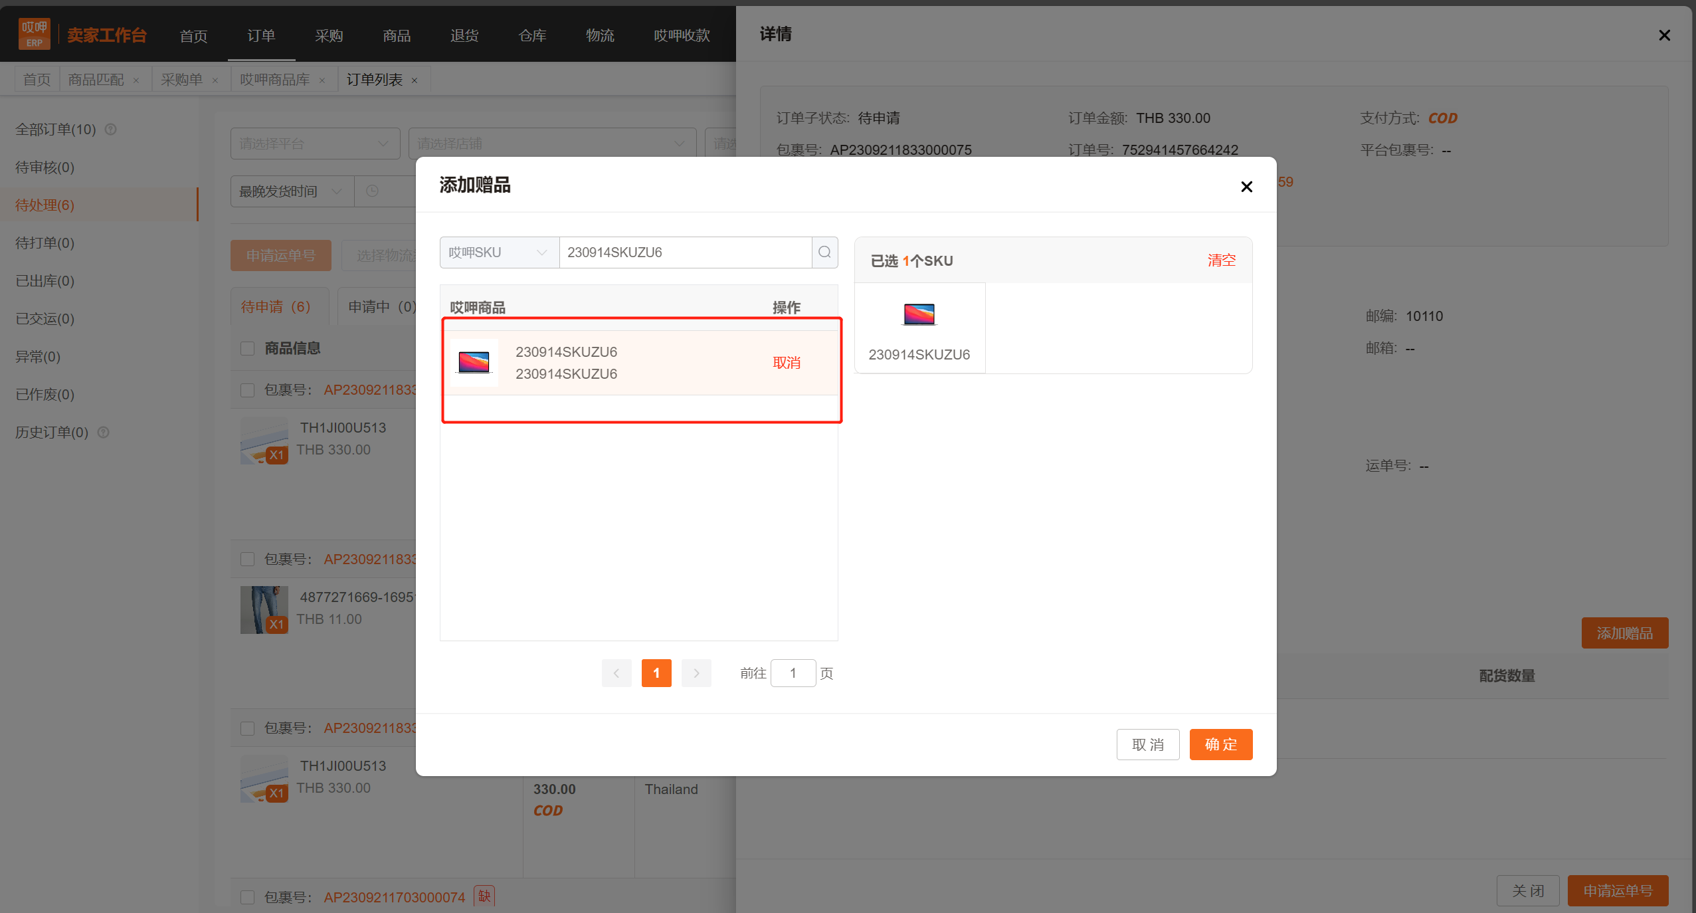The height and width of the screenshot is (913, 1696).
Task: Close the 订单列表 tab
Action: 415,80
